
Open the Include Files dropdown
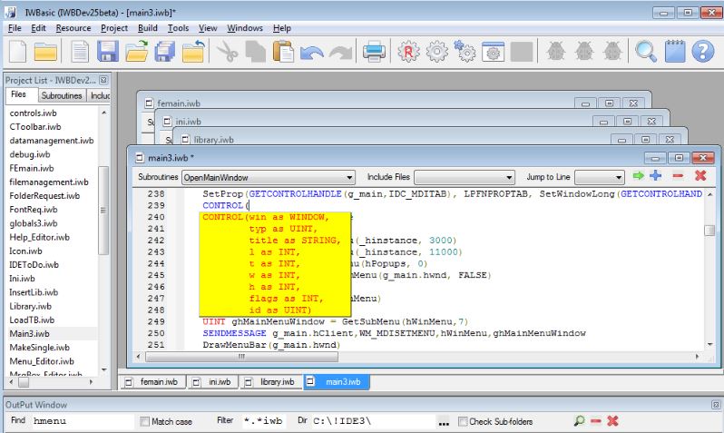pyautogui.click(x=509, y=177)
